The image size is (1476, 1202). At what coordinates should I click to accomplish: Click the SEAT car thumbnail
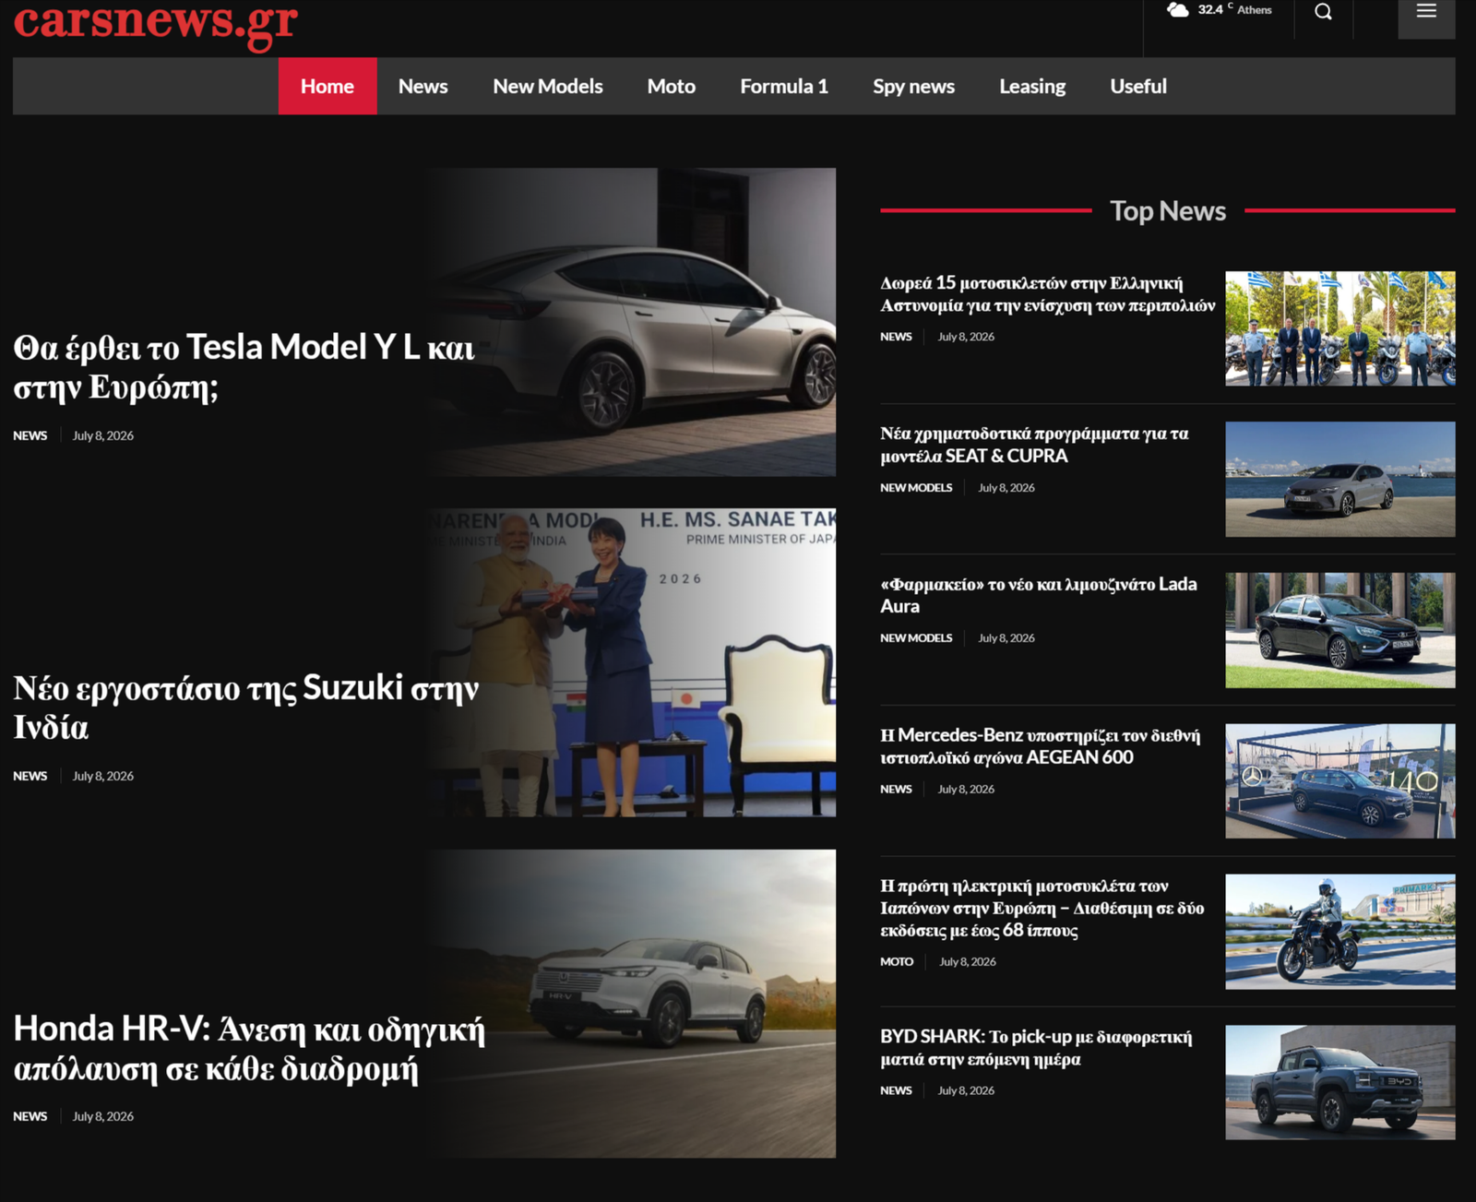click(x=1340, y=479)
